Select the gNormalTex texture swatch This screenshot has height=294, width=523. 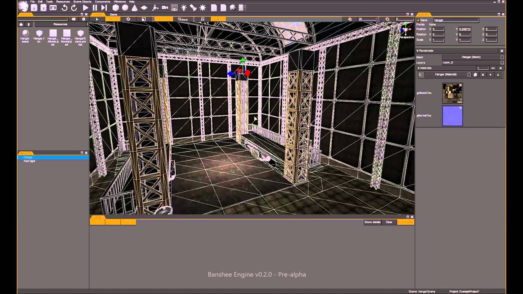[x=452, y=116]
